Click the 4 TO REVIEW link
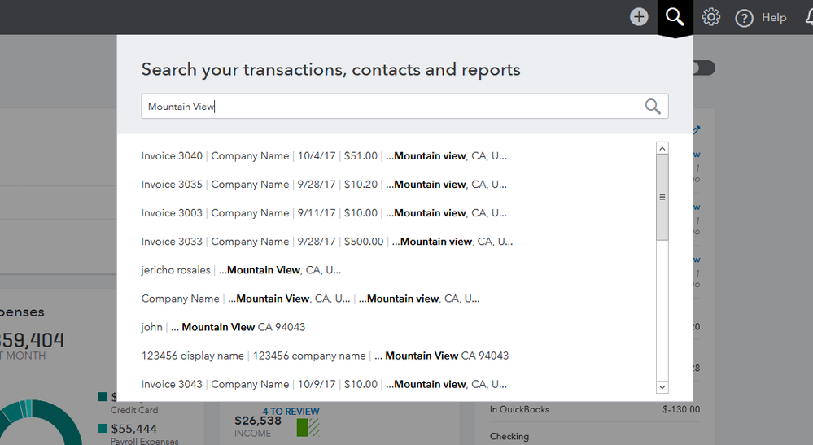813x445 pixels. (291, 412)
